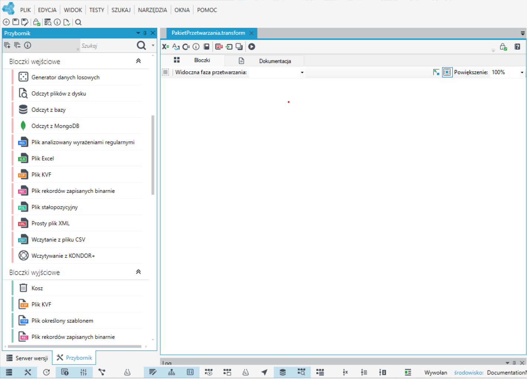Click the save icon in the main toolbar
The height and width of the screenshot is (379, 527).
tap(16, 22)
